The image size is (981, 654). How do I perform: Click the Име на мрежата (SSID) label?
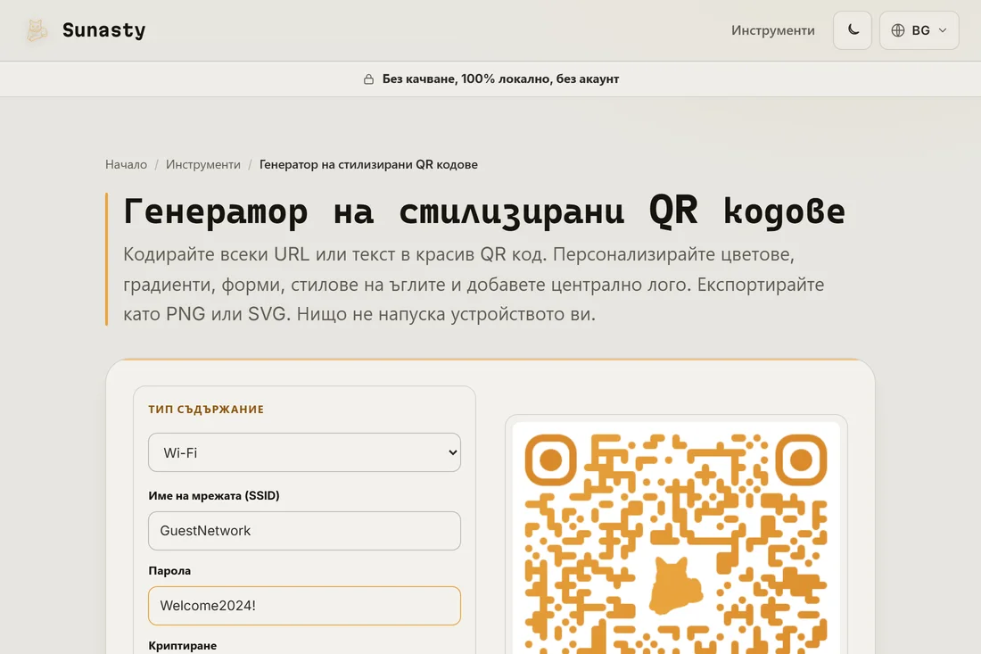pos(214,496)
